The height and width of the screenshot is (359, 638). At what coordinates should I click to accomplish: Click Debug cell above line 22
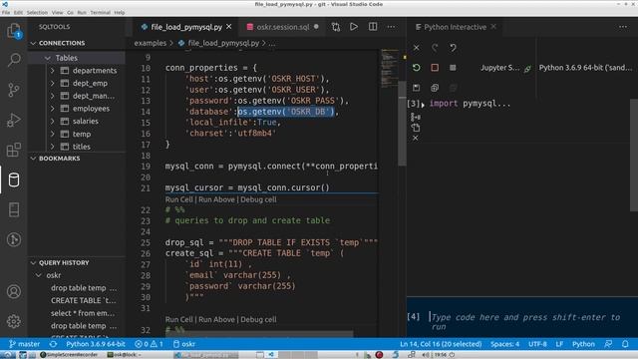click(258, 199)
